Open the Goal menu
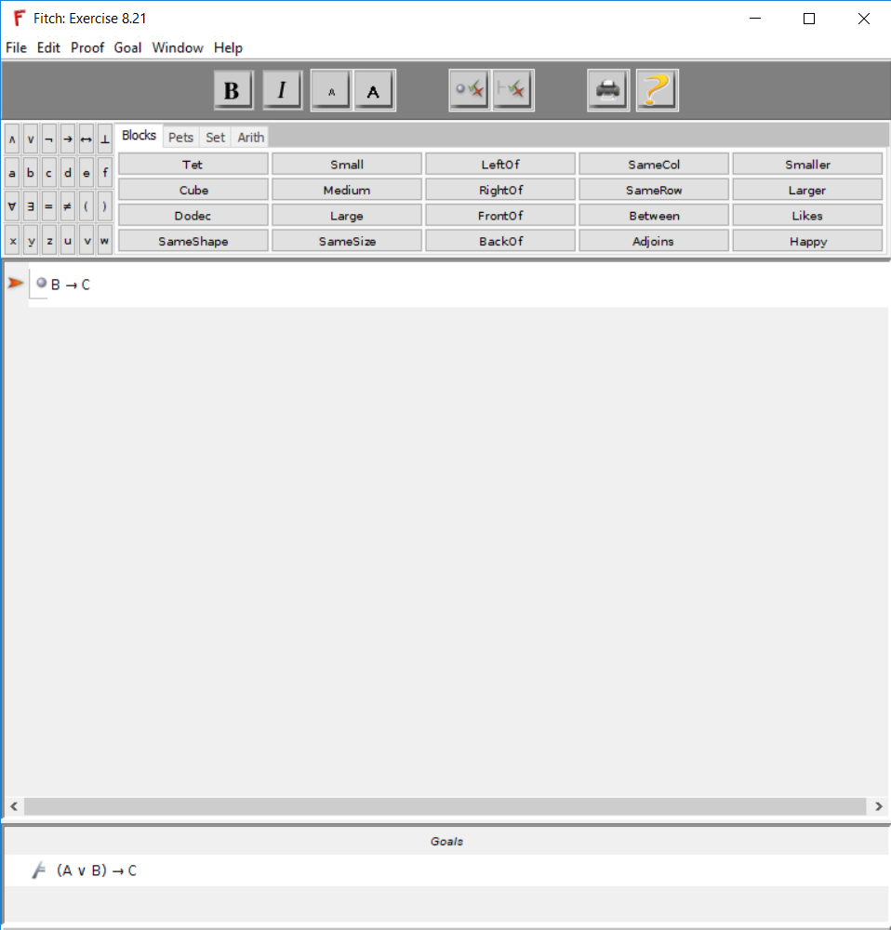The image size is (891, 930). (127, 47)
